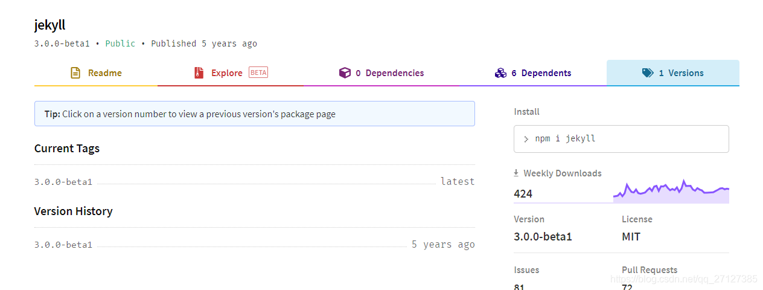Open the 6 Dependents tab
Image resolution: width=763 pixels, height=290 pixels.
[x=533, y=73]
